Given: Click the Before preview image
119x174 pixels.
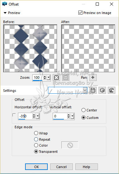Looking at the screenshot, I should tap(30, 48).
